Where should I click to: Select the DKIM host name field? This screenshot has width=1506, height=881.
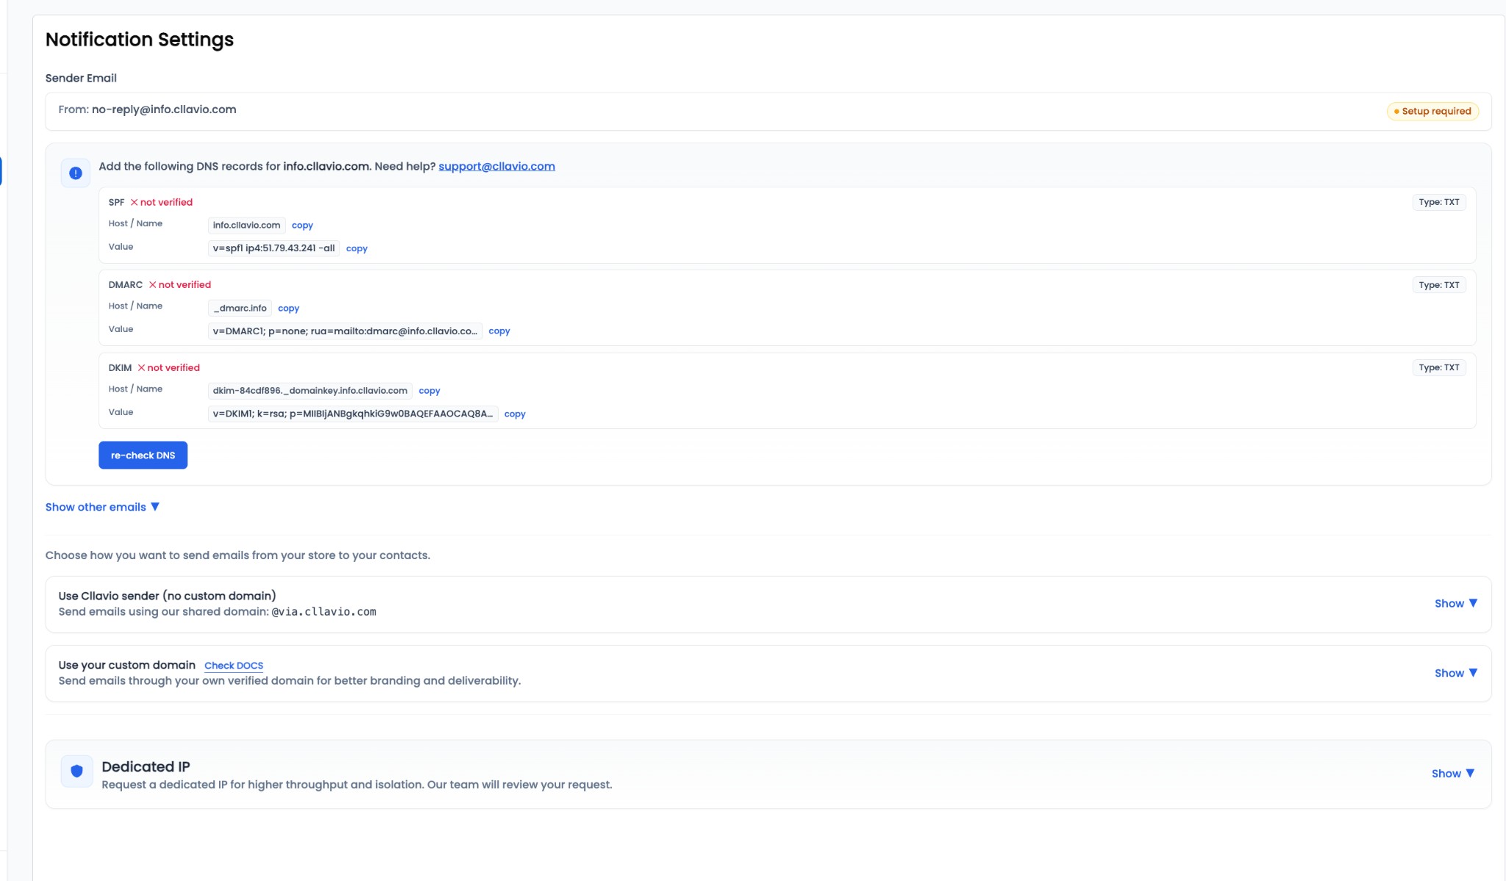point(310,390)
